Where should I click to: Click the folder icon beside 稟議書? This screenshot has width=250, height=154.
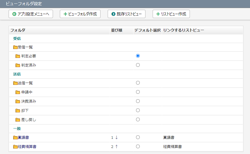[x=15, y=138]
